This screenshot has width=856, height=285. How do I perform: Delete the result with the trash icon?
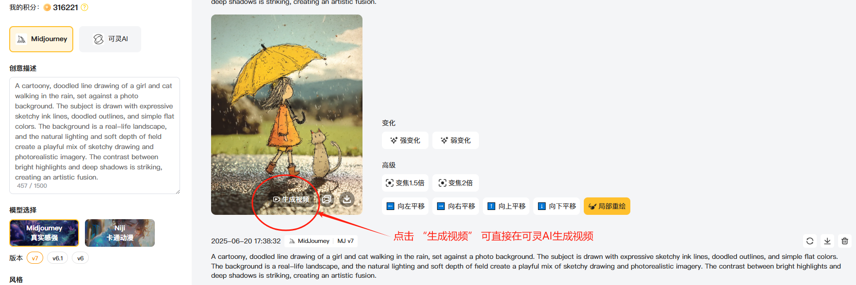point(845,241)
